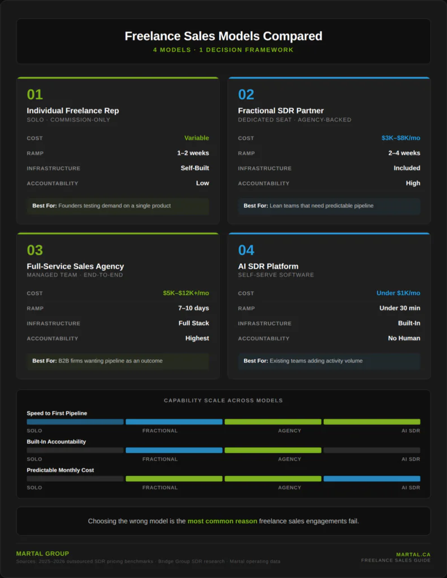The width and height of the screenshot is (447, 578).
Task: Click the 'Freelance Sales Models Compared' title
Action: [223, 36]
